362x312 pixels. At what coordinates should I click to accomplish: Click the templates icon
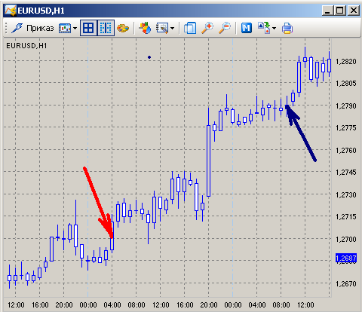pyautogui.click(x=162, y=28)
